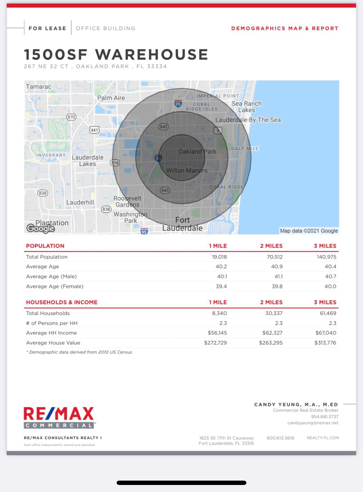Image resolution: width=363 pixels, height=492 pixels.
Task: Click the US 1 shield near Lauderdale-By-The-Sea
Action: (218, 130)
